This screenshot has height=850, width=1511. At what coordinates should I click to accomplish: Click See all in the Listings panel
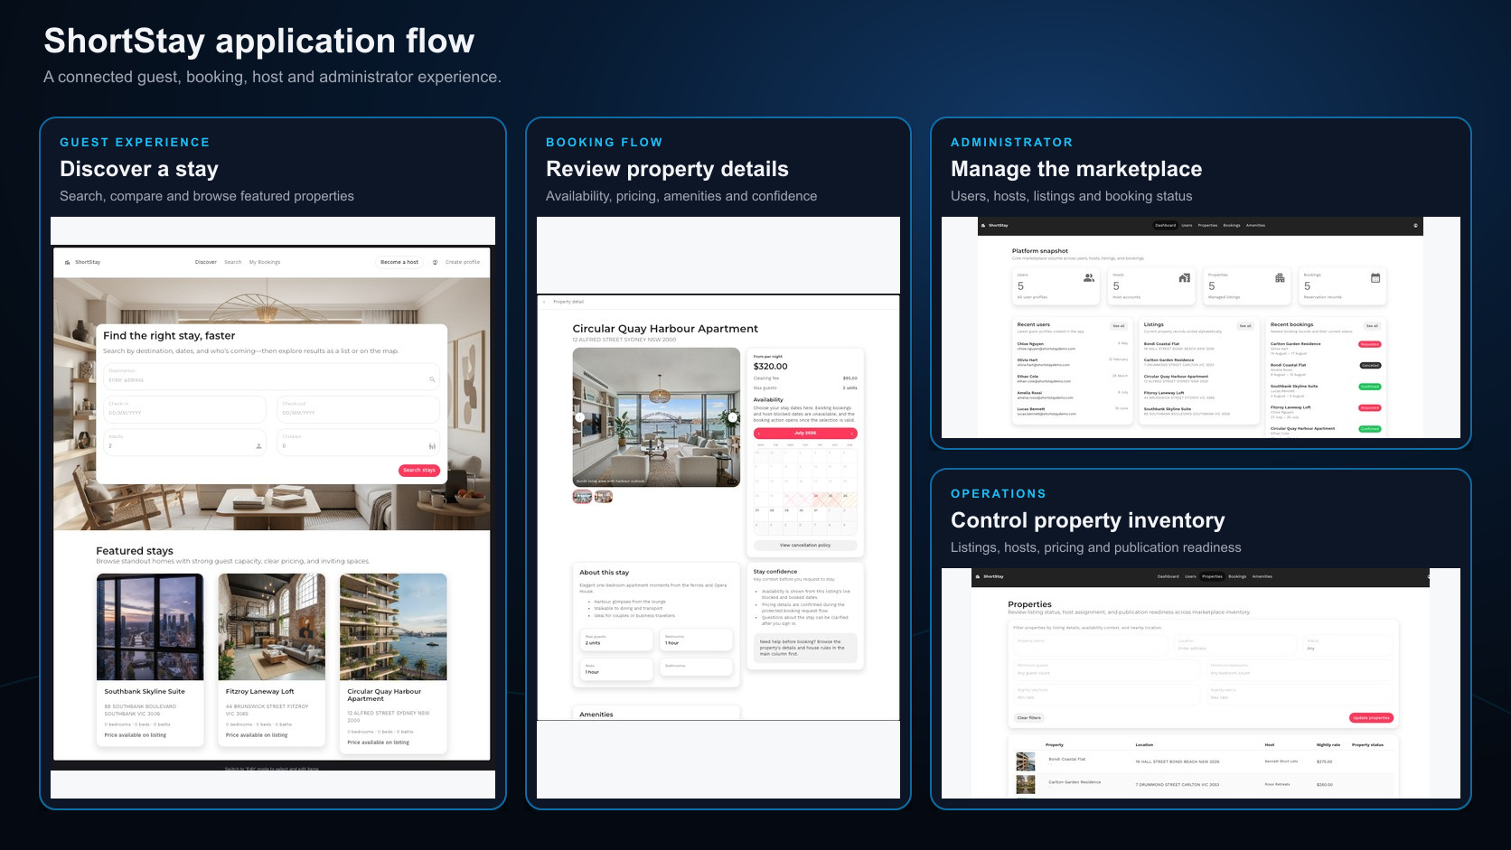click(x=1245, y=326)
